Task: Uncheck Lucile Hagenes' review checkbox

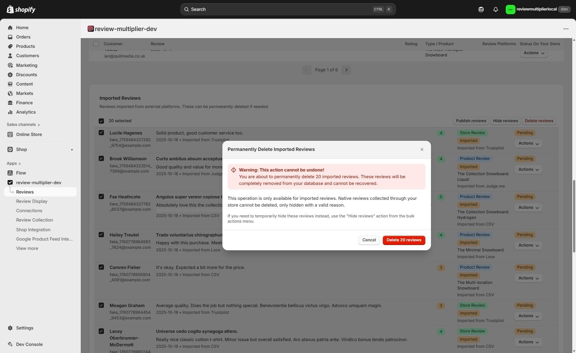Action: pyautogui.click(x=101, y=133)
